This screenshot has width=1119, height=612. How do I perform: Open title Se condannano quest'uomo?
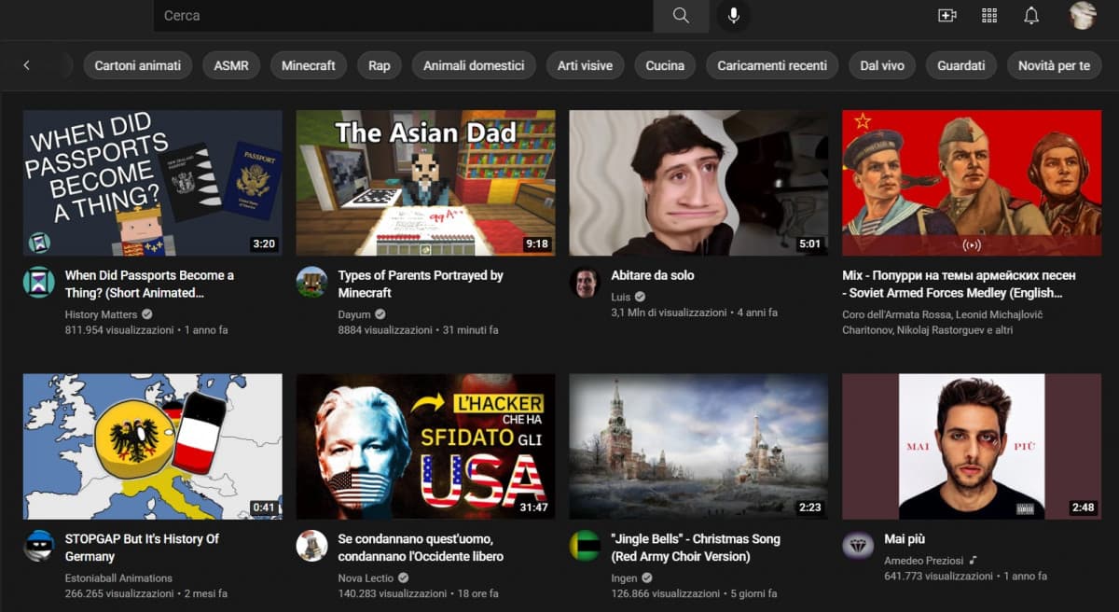(x=421, y=548)
